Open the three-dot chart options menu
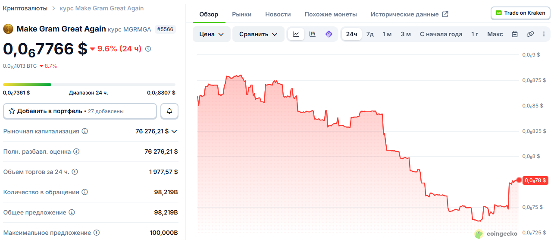The height and width of the screenshot is (240, 554). [544, 34]
